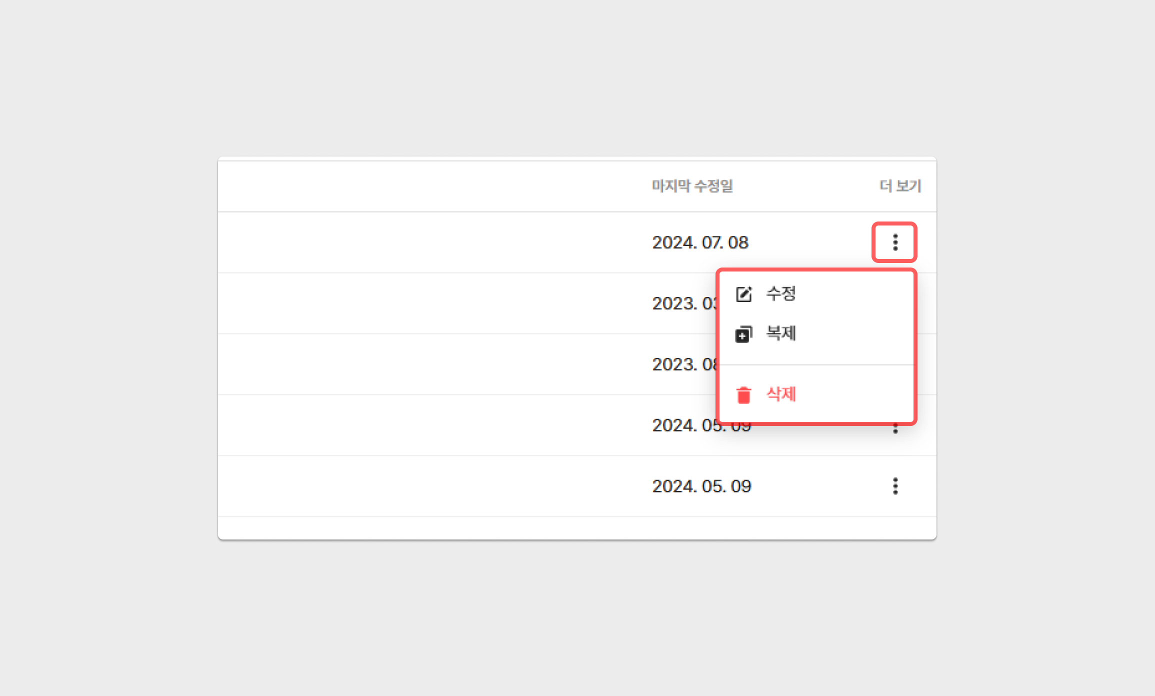
Task: Click the three-dot icon peeking below the popup menu
Action: 895,429
